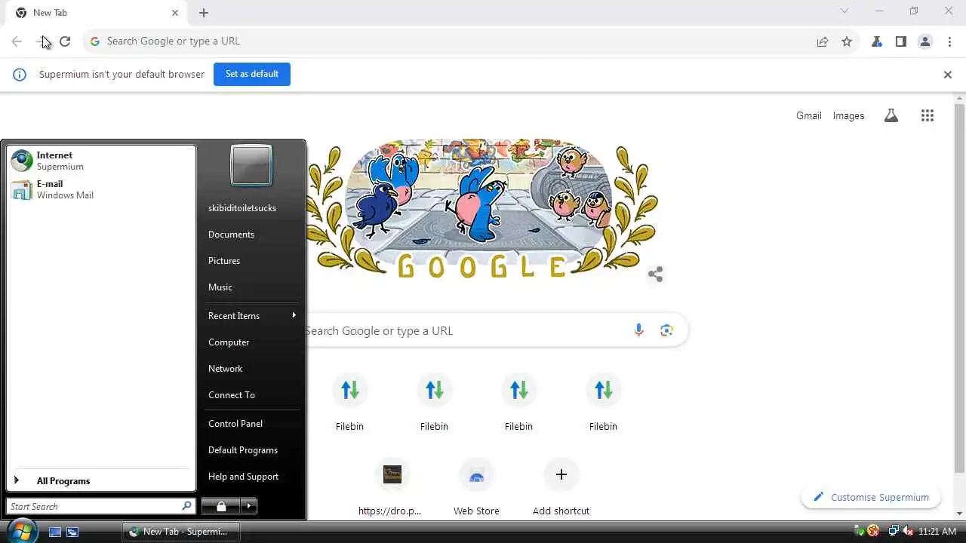Open the Google apps grid icon
The width and height of the screenshot is (966, 543).
(x=928, y=115)
